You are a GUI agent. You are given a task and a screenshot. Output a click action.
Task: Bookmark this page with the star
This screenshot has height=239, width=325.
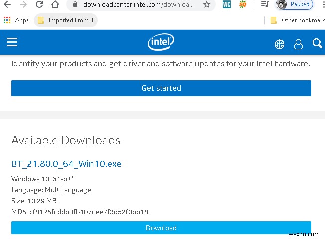pos(207,4)
